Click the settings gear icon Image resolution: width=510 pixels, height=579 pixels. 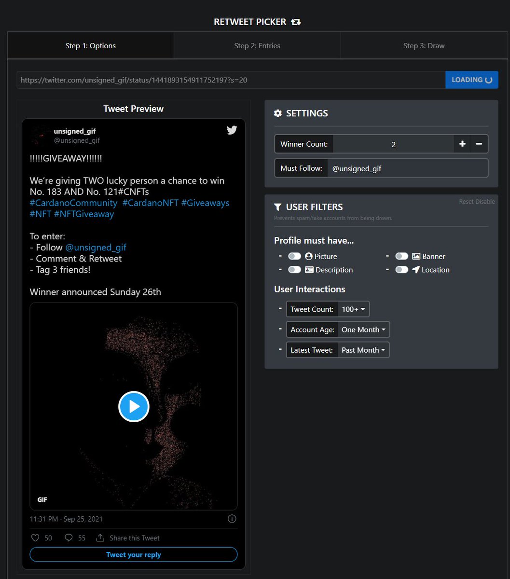click(277, 113)
